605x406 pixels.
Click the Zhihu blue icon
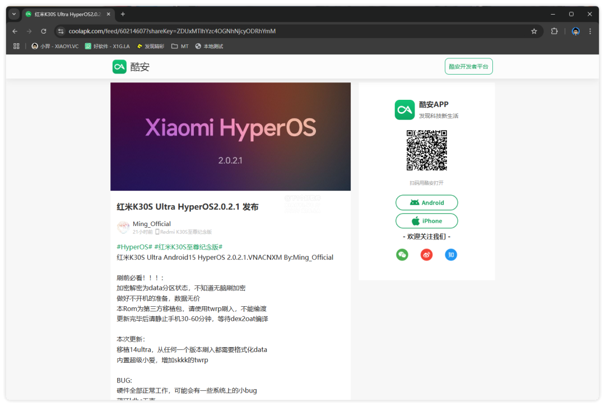(x=451, y=255)
